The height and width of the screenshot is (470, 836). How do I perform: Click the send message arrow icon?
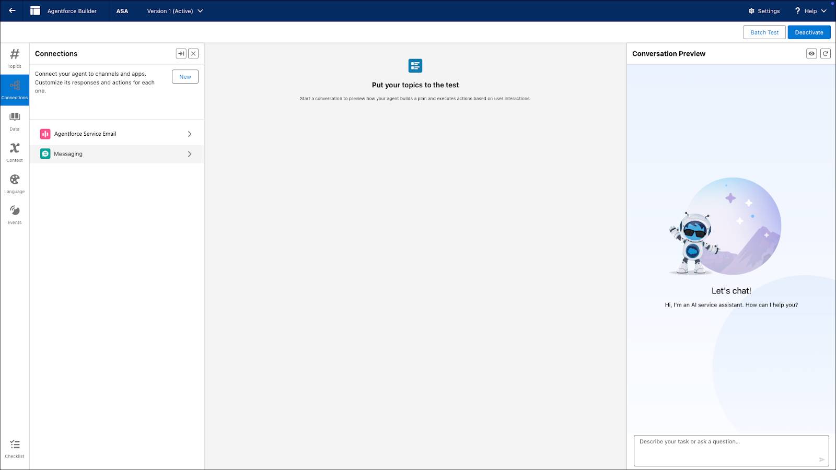pyautogui.click(x=823, y=460)
